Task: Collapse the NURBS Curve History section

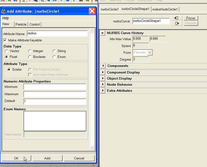Action: coord(102,33)
